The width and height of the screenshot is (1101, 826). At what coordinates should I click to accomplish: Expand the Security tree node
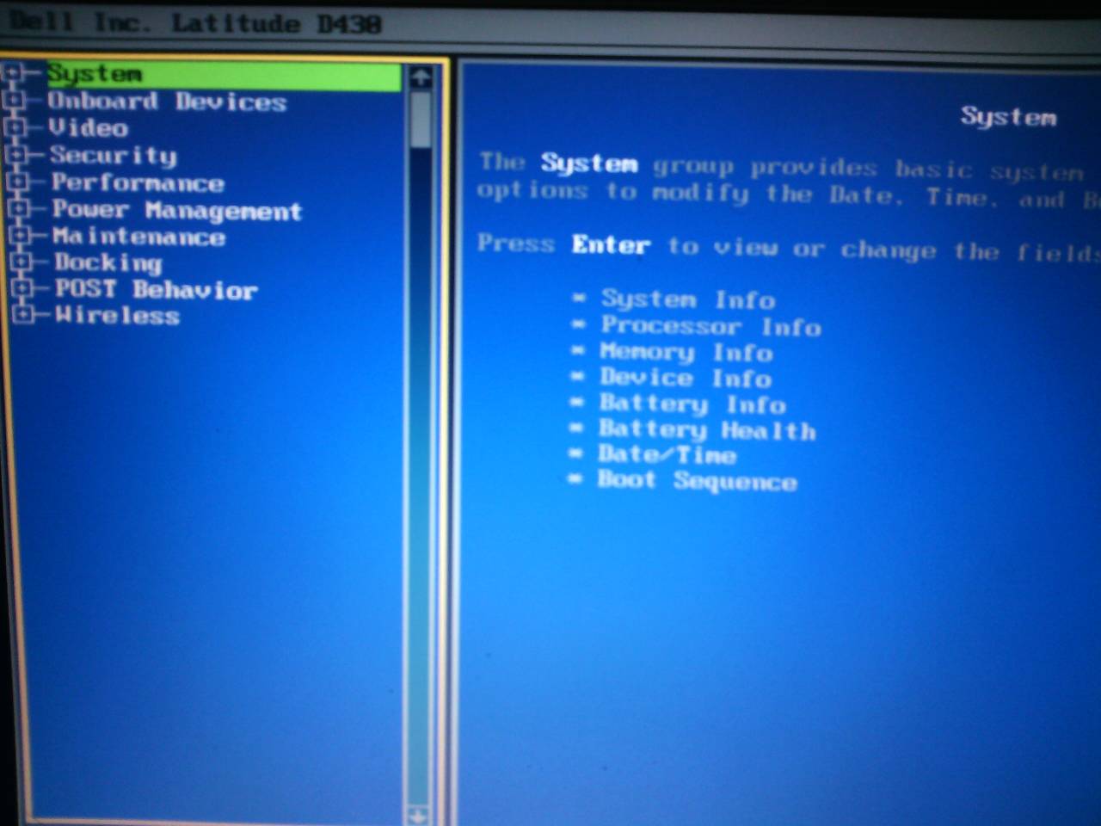(x=17, y=155)
